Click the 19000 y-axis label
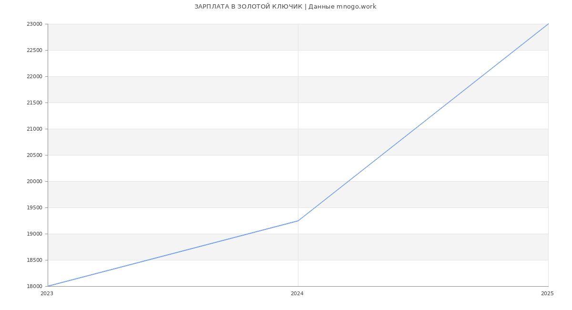Viewport: 572px width, 310px height. (35, 234)
